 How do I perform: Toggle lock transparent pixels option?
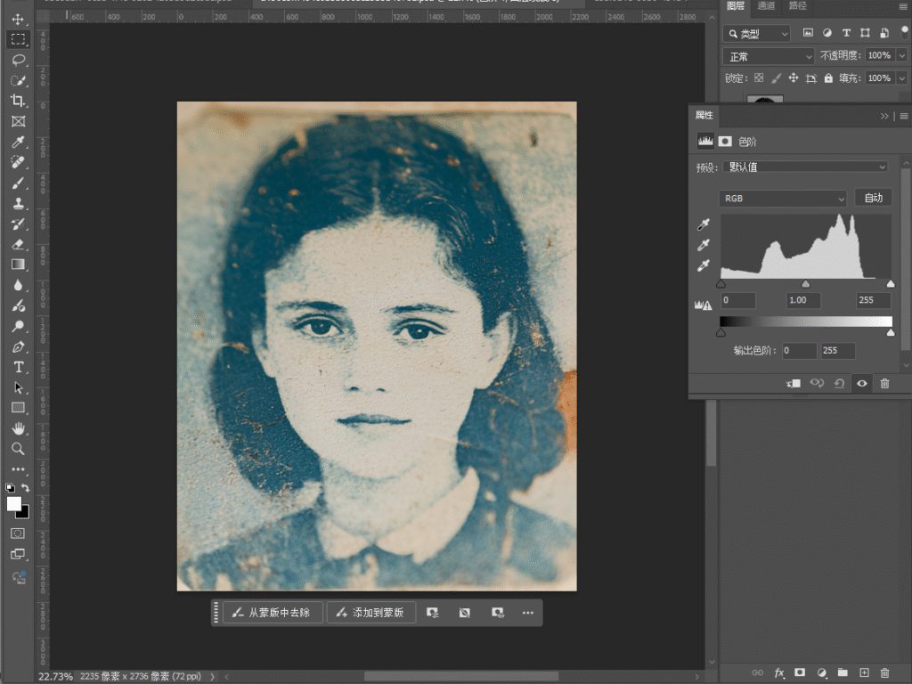pos(759,78)
